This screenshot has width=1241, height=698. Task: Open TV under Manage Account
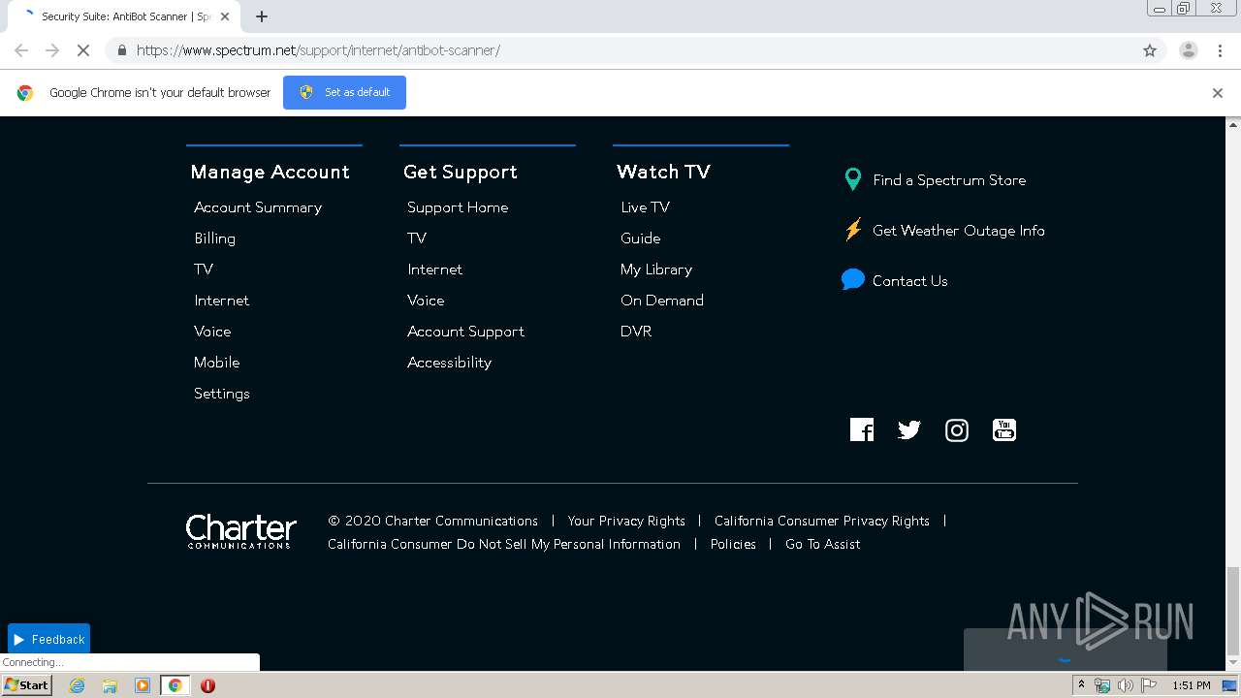204,269
